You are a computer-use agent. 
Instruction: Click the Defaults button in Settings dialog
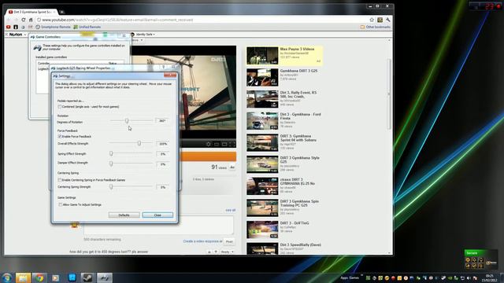124,215
